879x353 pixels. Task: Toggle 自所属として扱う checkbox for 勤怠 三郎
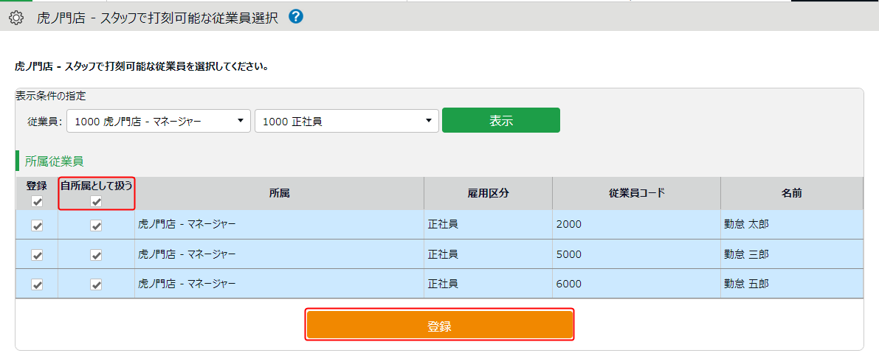(x=96, y=255)
